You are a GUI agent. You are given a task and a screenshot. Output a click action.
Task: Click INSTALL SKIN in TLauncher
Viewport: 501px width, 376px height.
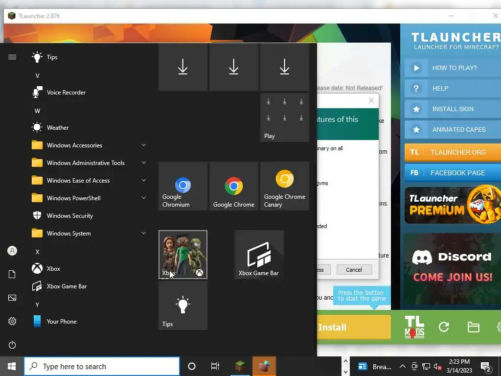[x=453, y=109]
